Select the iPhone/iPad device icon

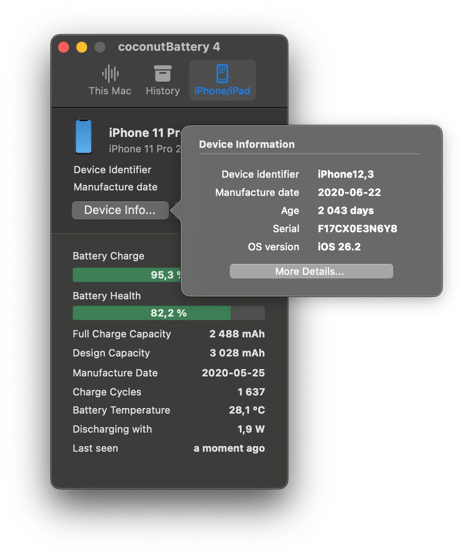pyautogui.click(x=222, y=74)
